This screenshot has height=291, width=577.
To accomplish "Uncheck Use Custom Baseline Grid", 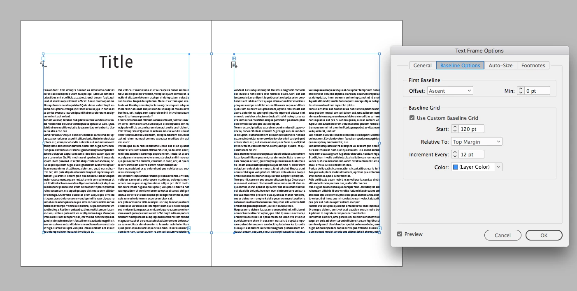I will pyautogui.click(x=412, y=118).
